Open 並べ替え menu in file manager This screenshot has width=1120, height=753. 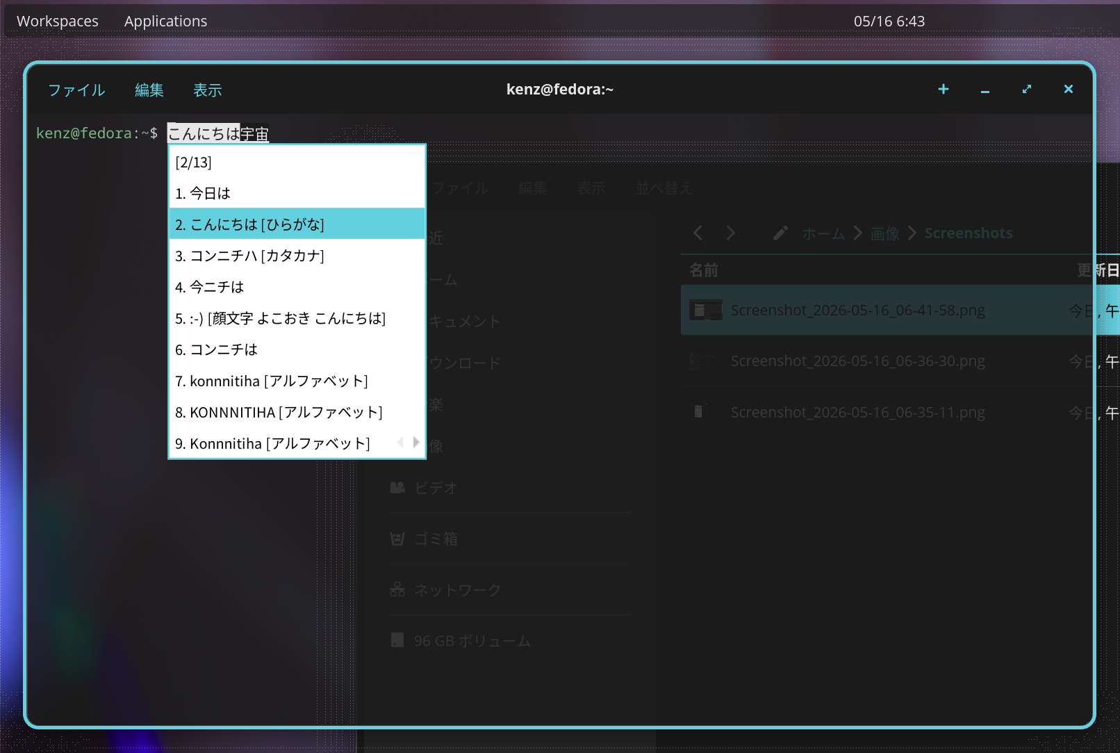coord(664,188)
